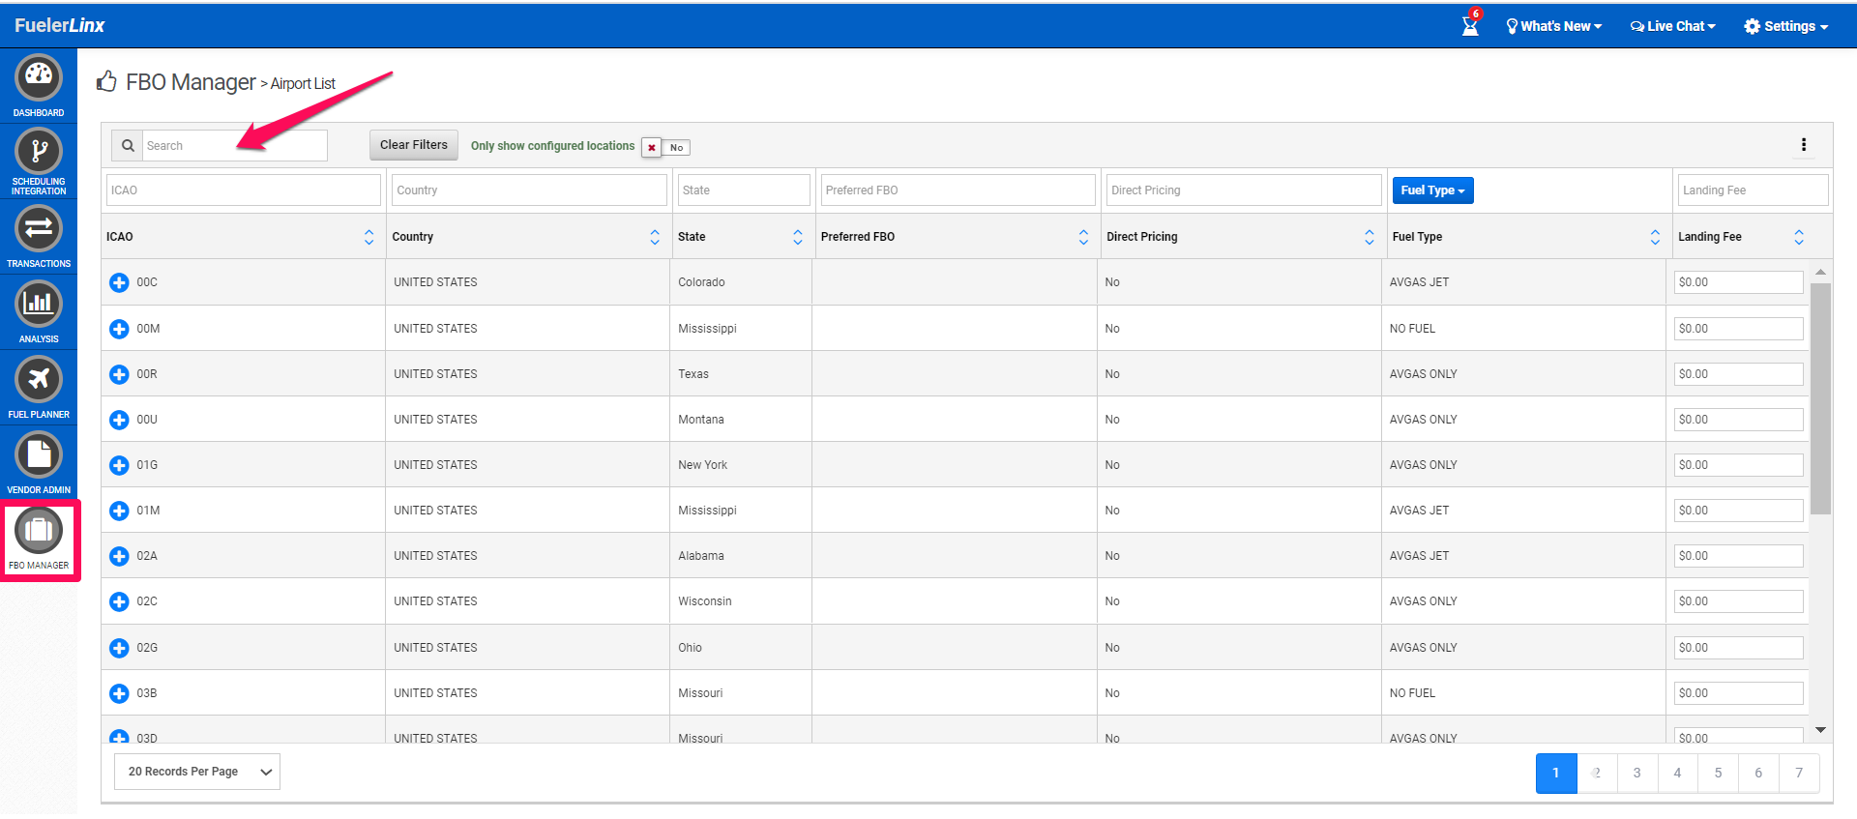The height and width of the screenshot is (819, 1857).
Task: Click the Clear Filters button
Action: pos(413,145)
